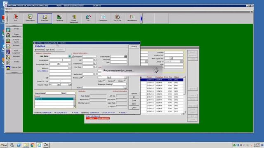This screenshot has height=148, width=264.
Task: Open the AR module icon
Action: click(x=88, y=18)
